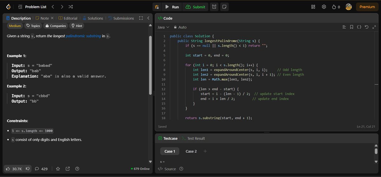Viewport: 381px width, 177px height.
Task: Click the curly braces icon in editor
Action: [359, 27]
